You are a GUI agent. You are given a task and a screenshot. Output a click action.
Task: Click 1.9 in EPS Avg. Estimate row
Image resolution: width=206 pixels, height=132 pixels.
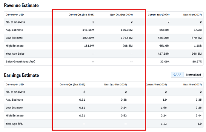pos(165,100)
